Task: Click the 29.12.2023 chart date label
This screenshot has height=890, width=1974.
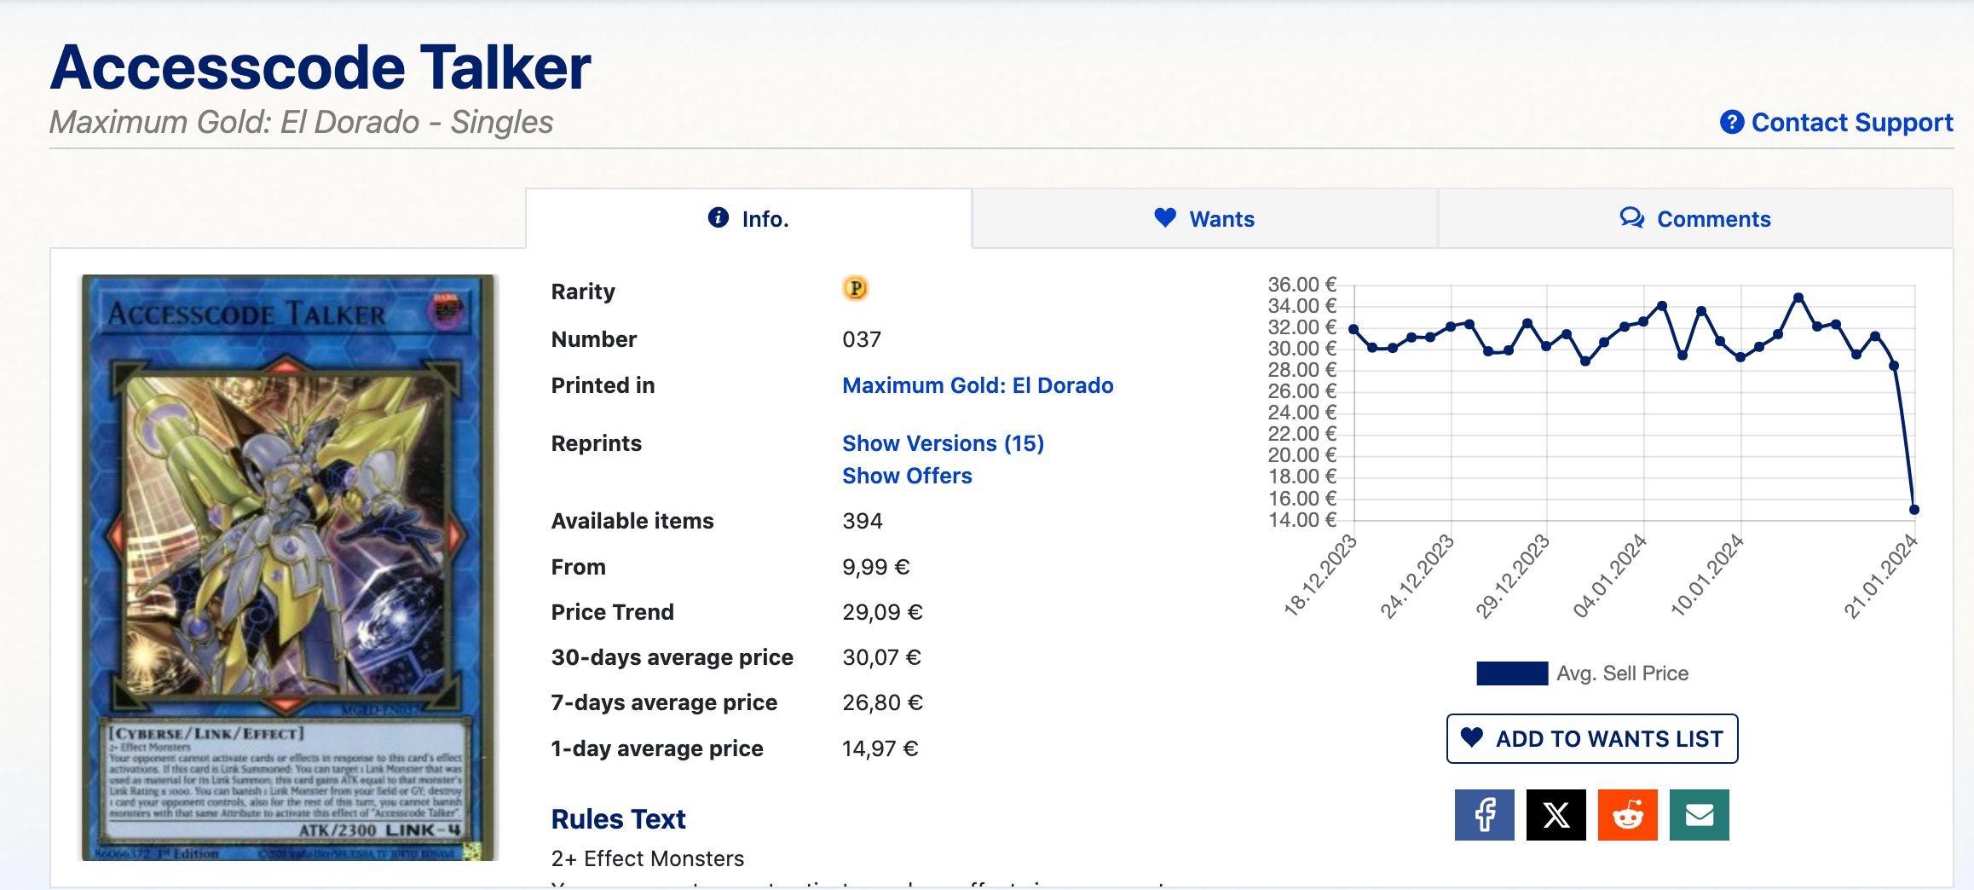Action: (x=1512, y=576)
